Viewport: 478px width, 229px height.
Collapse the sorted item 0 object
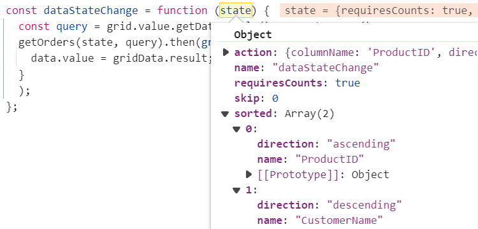tap(236, 129)
